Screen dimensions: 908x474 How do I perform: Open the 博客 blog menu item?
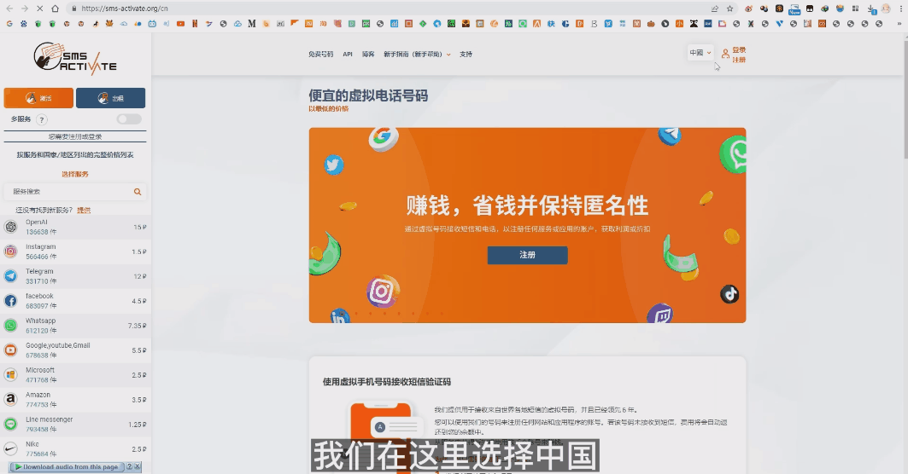point(368,55)
